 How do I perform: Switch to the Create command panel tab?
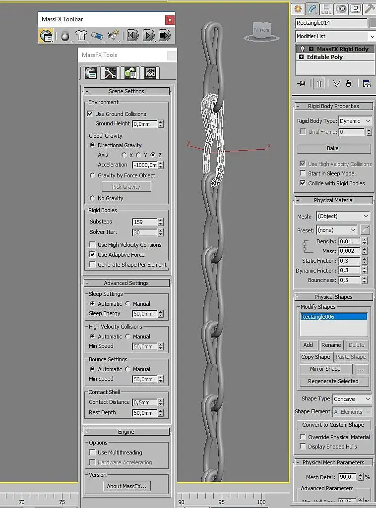pos(298,9)
